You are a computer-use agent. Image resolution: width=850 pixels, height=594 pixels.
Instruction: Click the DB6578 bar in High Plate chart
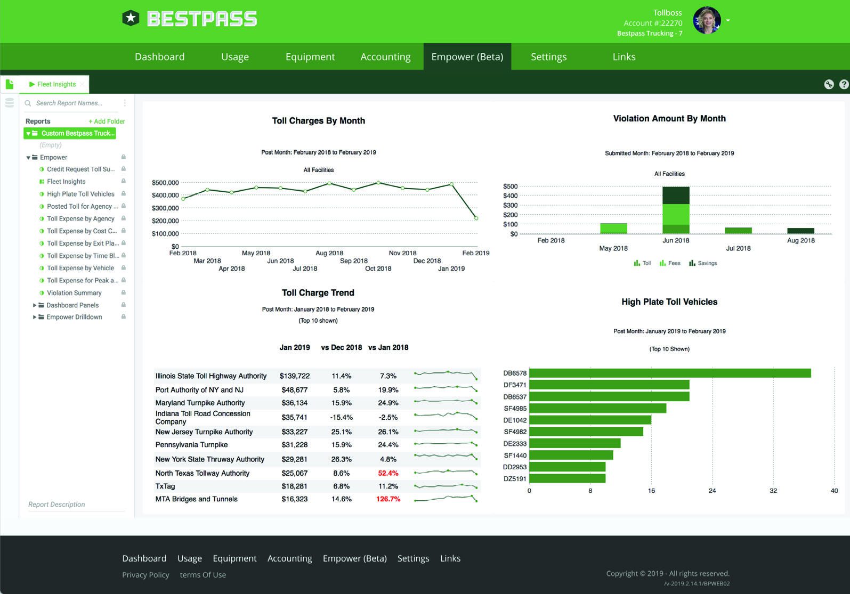[669, 373]
